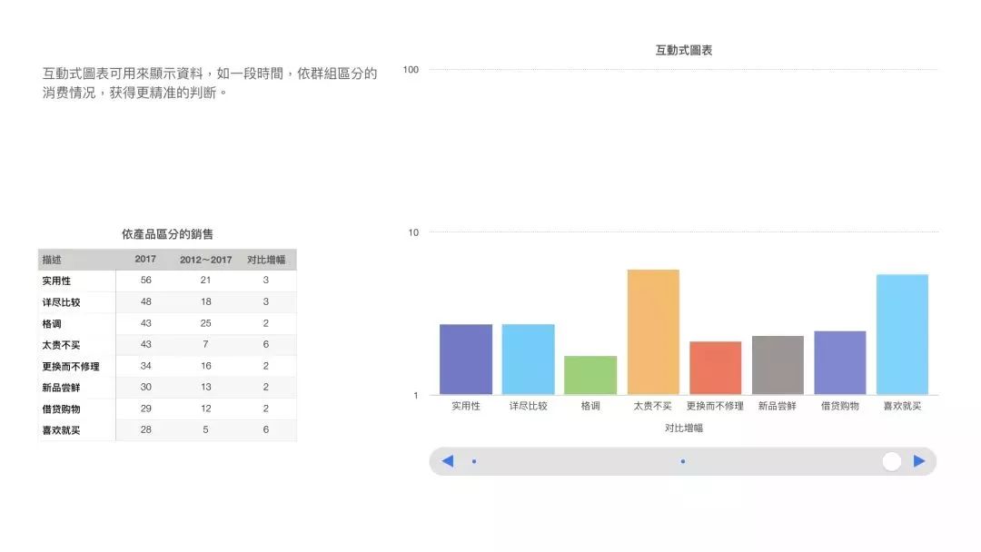Image resolution: width=981 pixels, height=552 pixels.
Task: Click the left navigation arrow below the chart
Action: [x=447, y=461]
